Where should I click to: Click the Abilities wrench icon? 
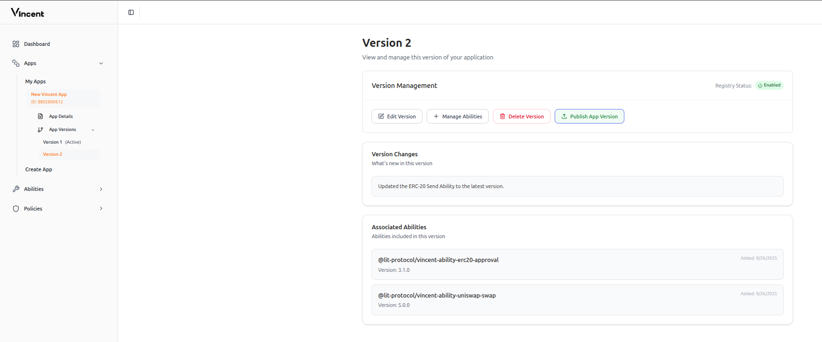pyautogui.click(x=16, y=189)
